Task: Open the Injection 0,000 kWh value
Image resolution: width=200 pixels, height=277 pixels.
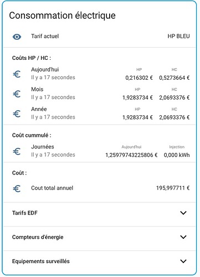Action: pos(177,155)
